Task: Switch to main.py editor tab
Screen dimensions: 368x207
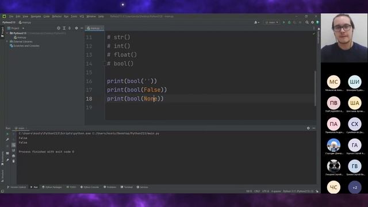Action: pyautogui.click(x=94, y=28)
